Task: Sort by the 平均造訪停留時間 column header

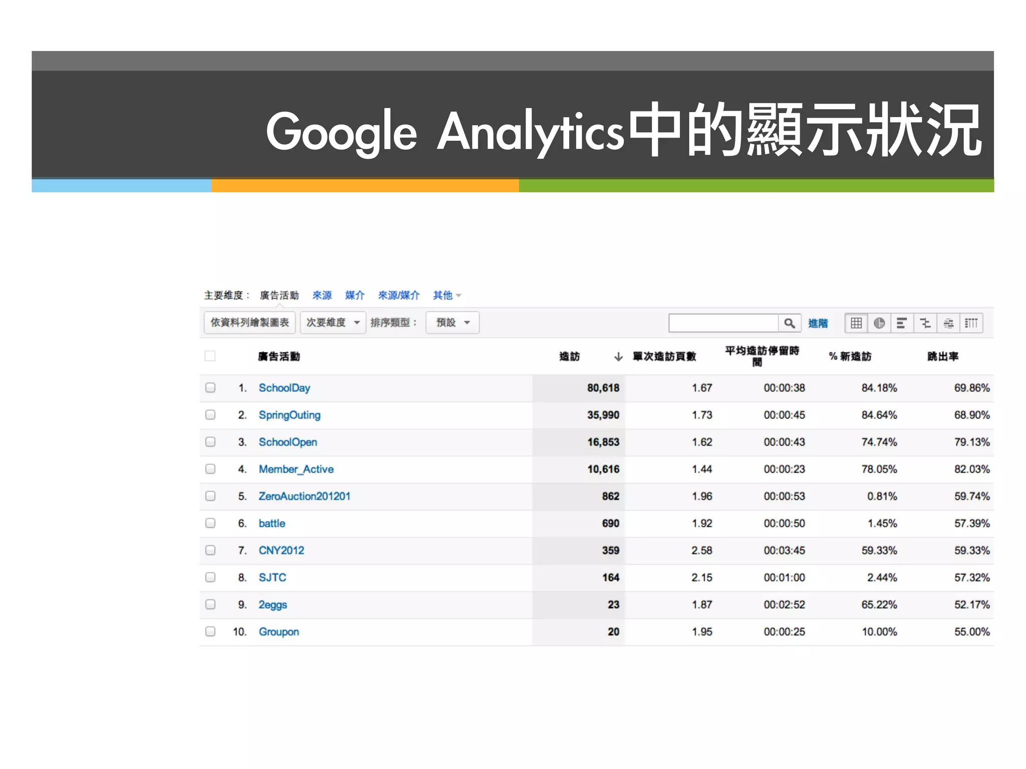Action: click(x=762, y=356)
